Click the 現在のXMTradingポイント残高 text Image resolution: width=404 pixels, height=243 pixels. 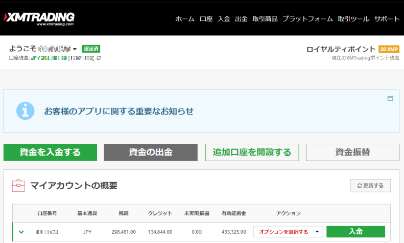tap(365, 58)
